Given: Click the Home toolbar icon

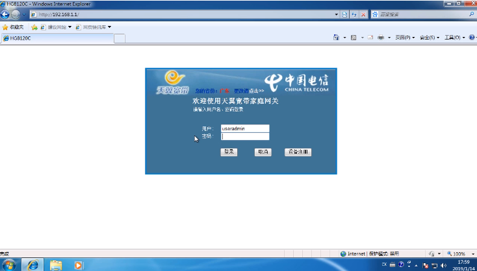Looking at the screenshot, I should (x=336, y=38).
